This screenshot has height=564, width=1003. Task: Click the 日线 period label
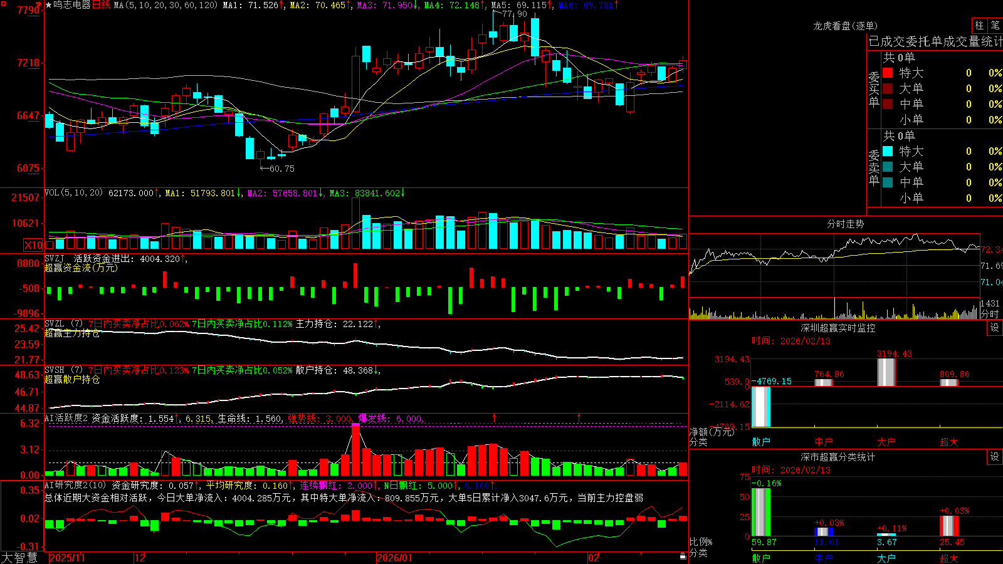point(101,5)
